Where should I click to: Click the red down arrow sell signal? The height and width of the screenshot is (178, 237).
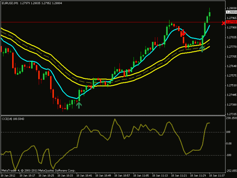pyautogui.click(x=183, y=33)
